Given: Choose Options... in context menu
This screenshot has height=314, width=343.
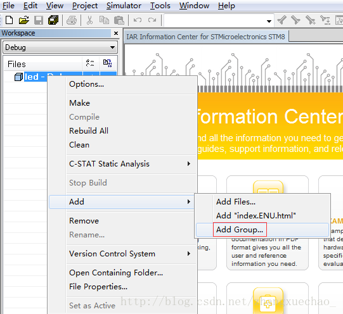Looking at the screenshot, I should point(86,84).
